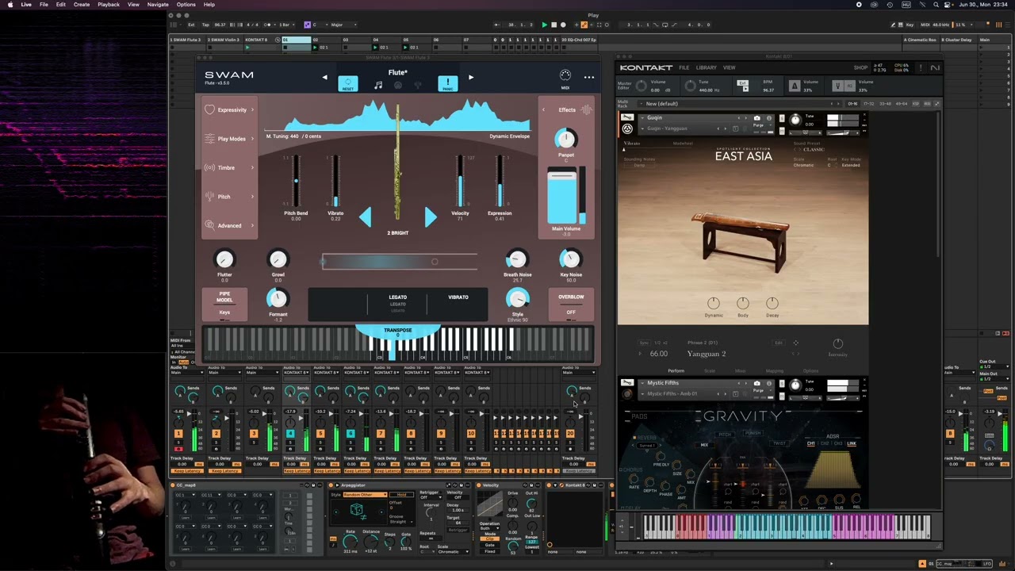Click the Kontakt metronome icon
This screenshot has width=1015, height=571.
click(x=795, y=85)
